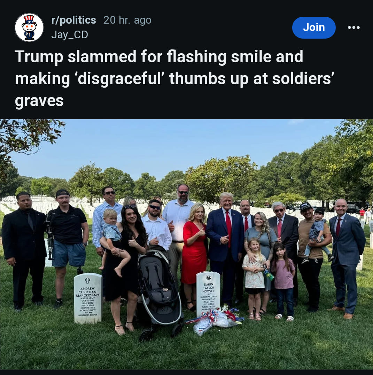The width and height of the screenshot is (373, 375).
Task: Select the black baby stroller in the photo
Action: (161, 292)
